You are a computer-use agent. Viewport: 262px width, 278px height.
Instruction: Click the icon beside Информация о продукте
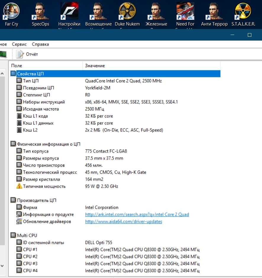[x=19, y=214]
